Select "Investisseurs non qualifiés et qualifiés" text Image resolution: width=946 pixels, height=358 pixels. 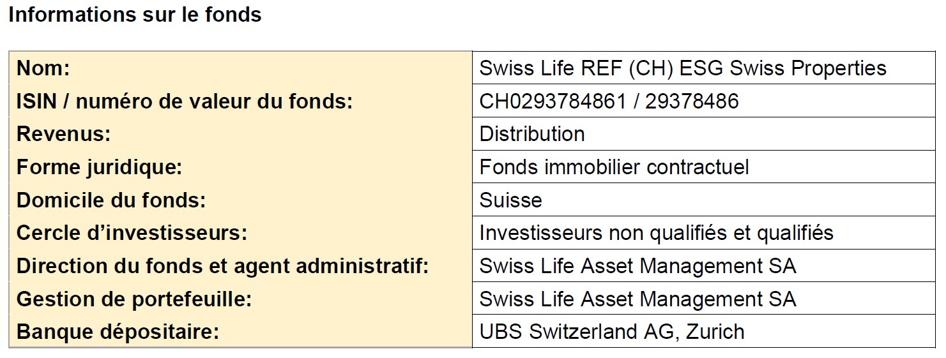[656, 233]
